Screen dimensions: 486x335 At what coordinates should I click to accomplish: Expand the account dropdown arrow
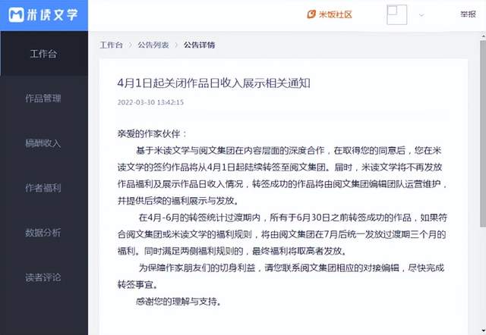(421, 14)
